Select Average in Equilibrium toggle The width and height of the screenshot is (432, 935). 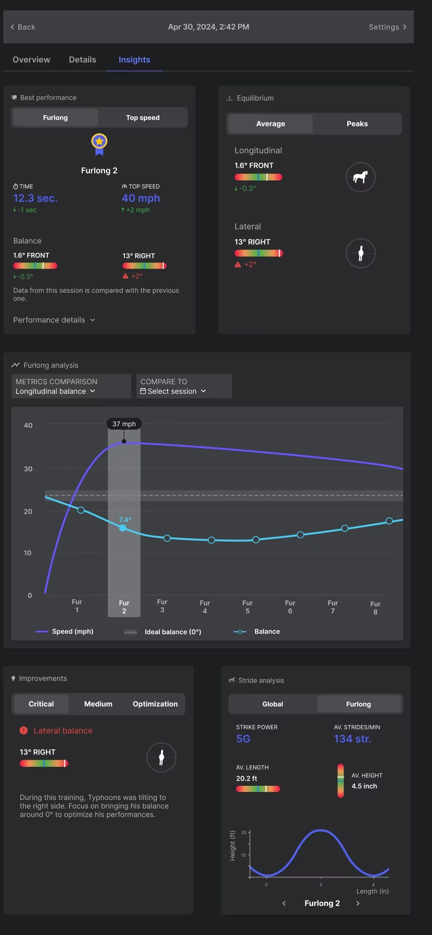[x=271, y=124]
